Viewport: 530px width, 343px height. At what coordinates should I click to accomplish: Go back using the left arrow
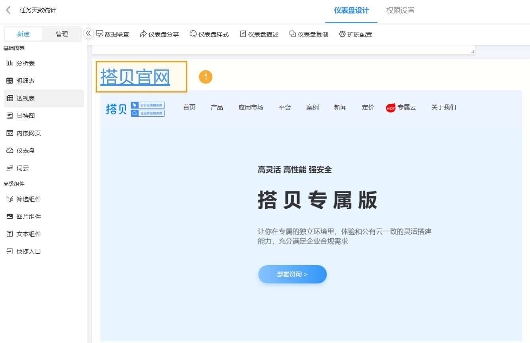point(8,10)
